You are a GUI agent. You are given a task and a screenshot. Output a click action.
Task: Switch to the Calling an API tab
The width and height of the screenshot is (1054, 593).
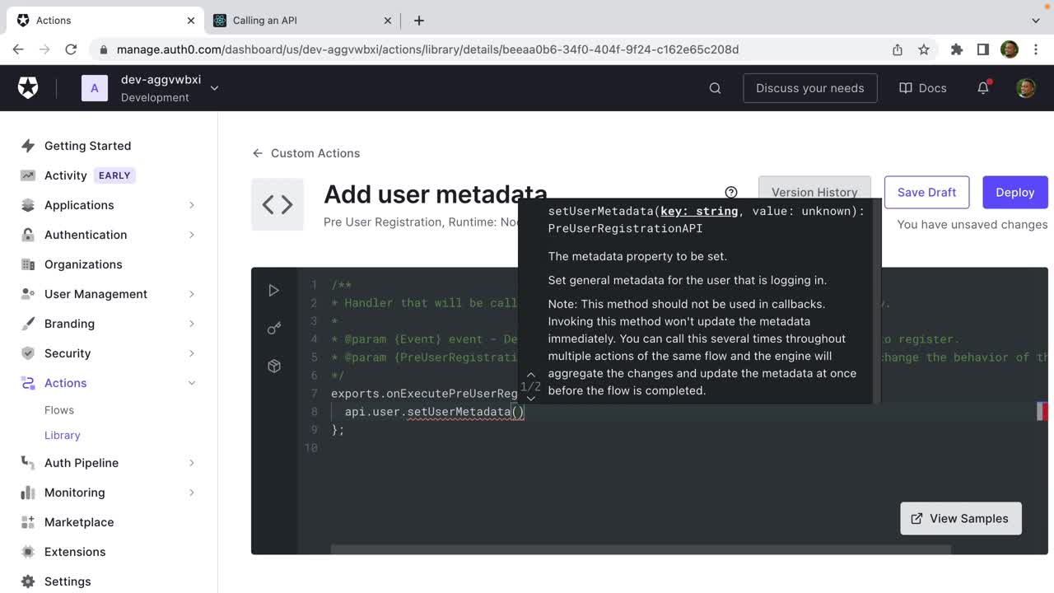(265, 21)
